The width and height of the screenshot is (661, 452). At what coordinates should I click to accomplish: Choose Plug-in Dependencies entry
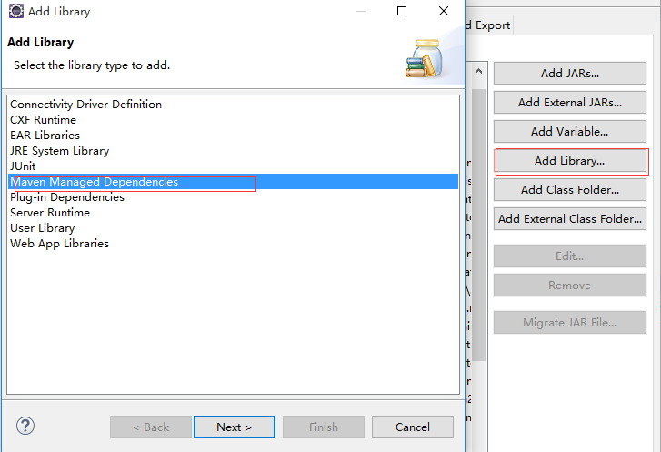point(233,197)
